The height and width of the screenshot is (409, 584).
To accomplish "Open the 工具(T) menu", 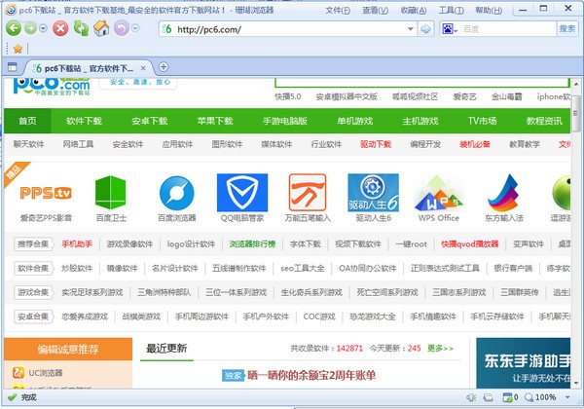I will click(x=451, y=10).
